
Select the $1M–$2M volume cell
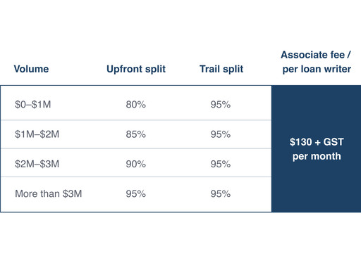pos(37,134)
